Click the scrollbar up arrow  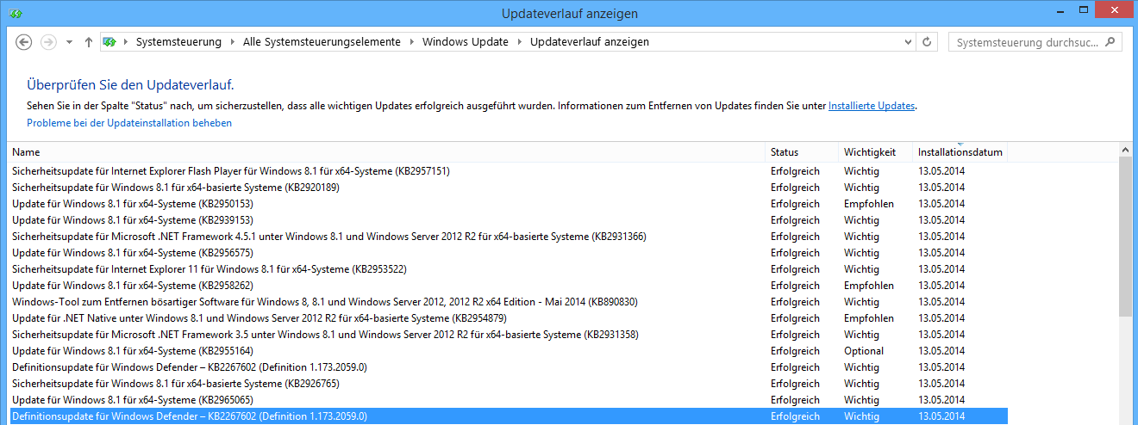pyautogui.click(x=1125, y=150)
